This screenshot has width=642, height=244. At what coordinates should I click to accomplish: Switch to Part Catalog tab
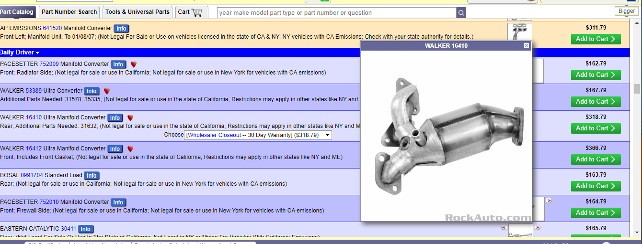17,12
